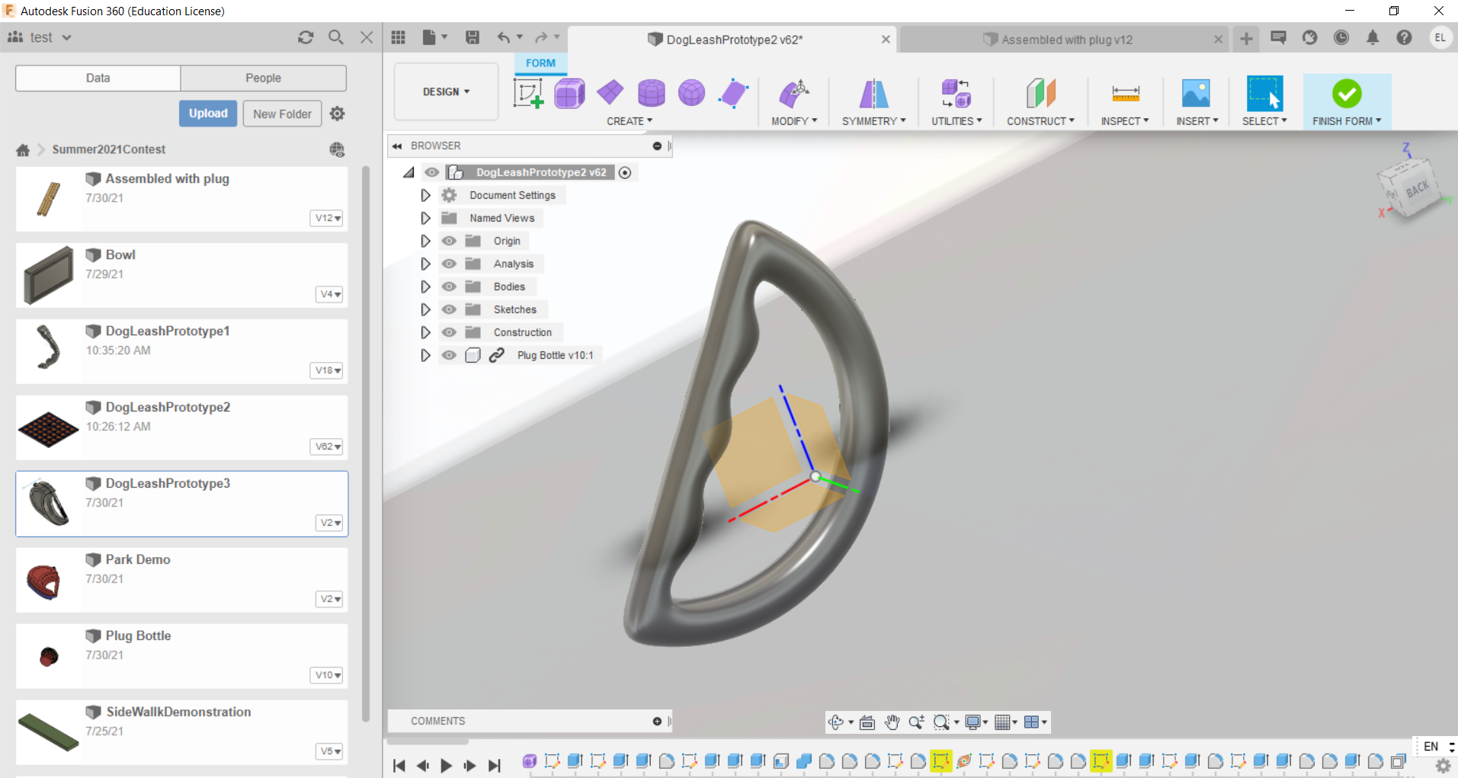Switch to the People tab in the data panel
1458x778 pixels.
263,77
